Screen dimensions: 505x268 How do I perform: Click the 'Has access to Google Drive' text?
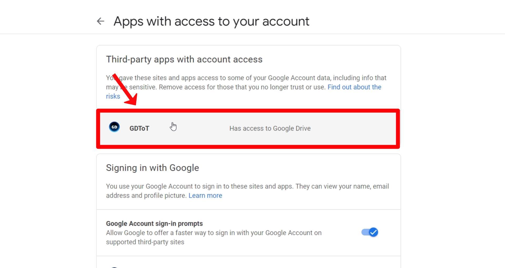pos(270,128)
